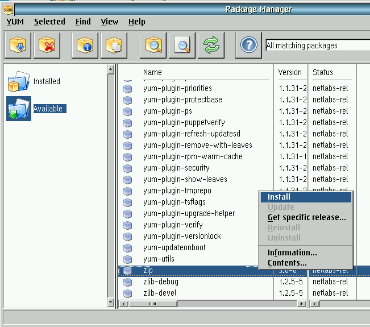This screenshot has height=327, width=370.
Task: Open the View menu
Action: [x=110, y=22]
